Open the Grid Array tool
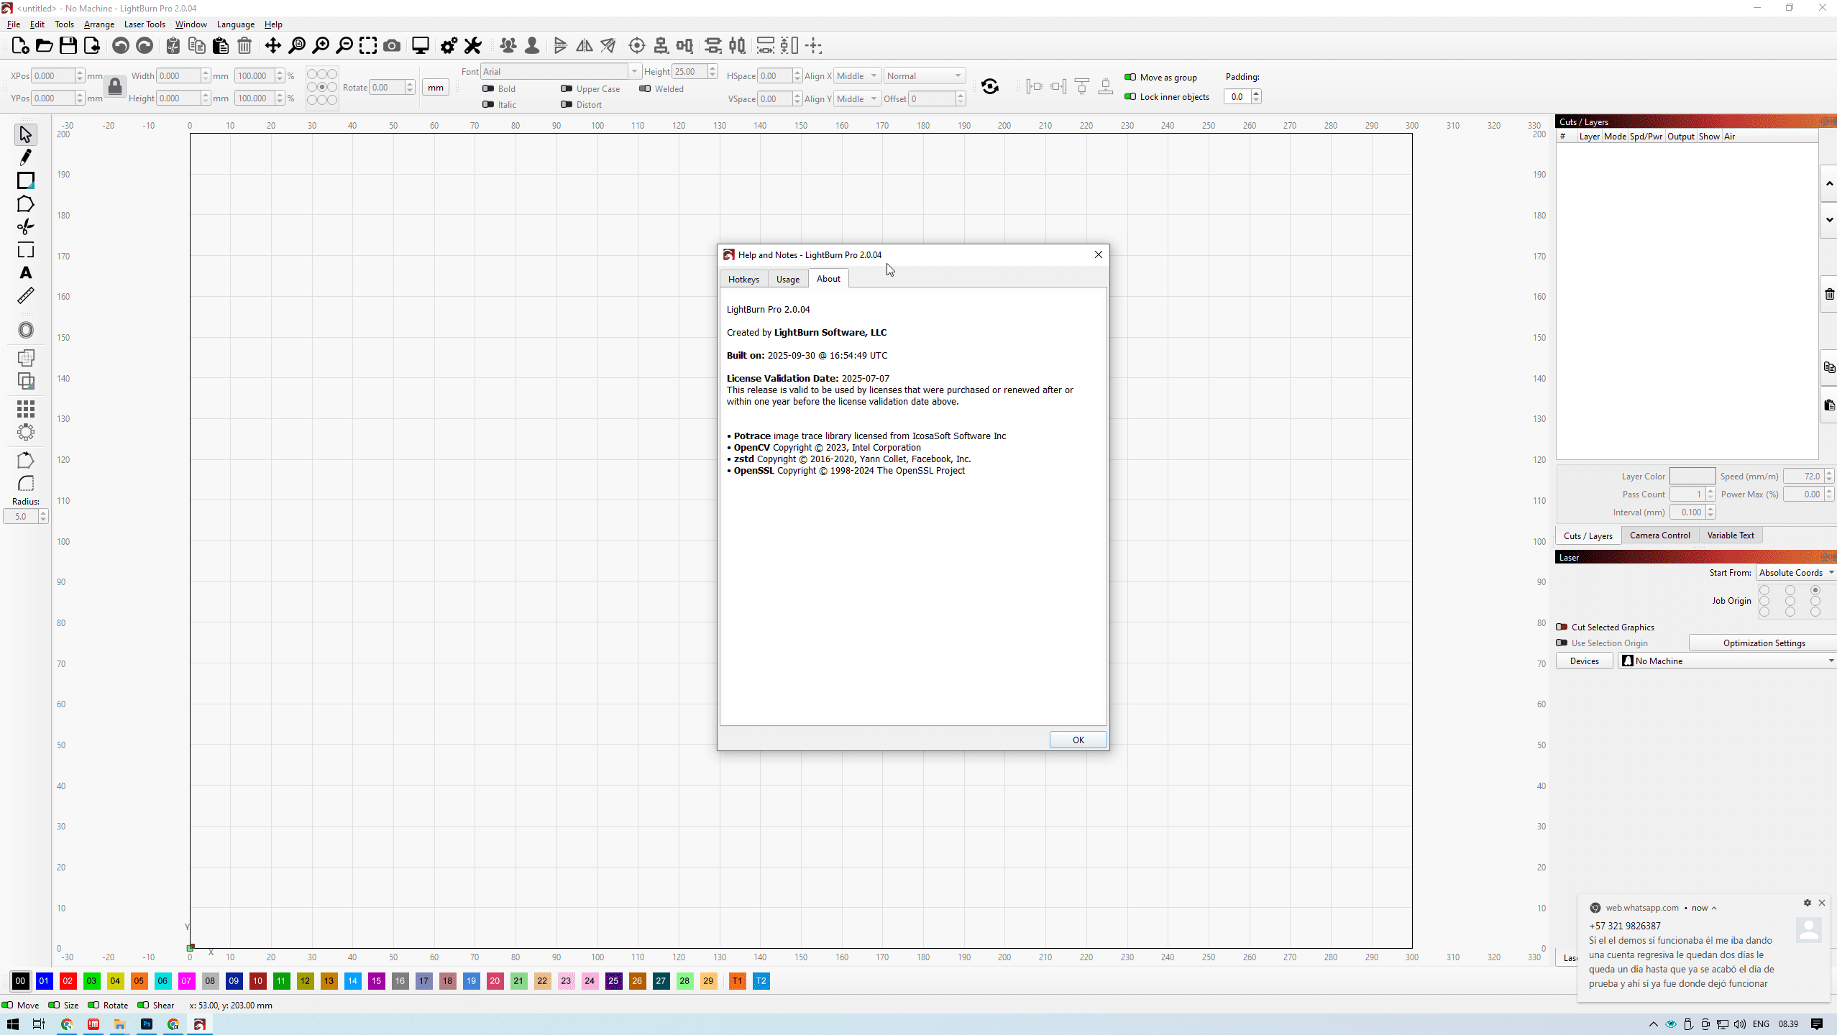1837x1035 pixels. click(x=26, y=409)
